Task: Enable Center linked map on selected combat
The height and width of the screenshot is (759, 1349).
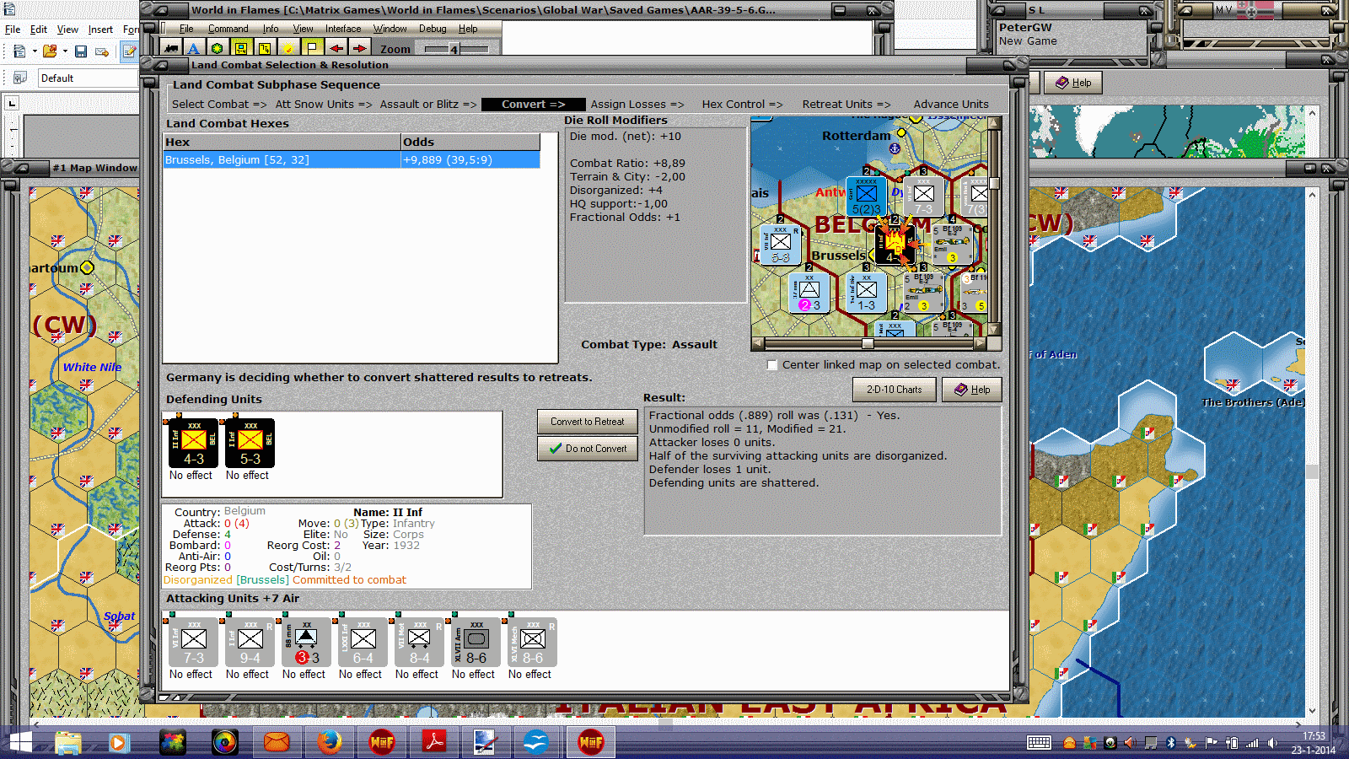Action: click(x=771, y=364)
